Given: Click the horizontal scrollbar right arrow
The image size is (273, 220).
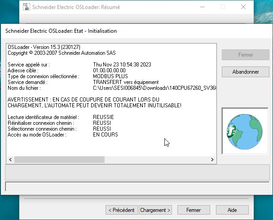Looking at the screenshot, I should 212,159.
